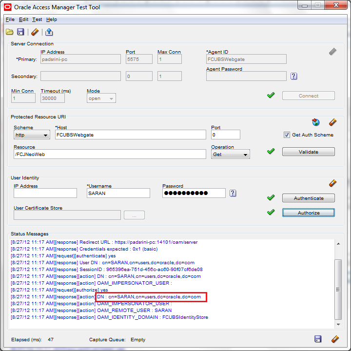Click the Connect button
Viewport: 351px width, 351px height.
309,96
